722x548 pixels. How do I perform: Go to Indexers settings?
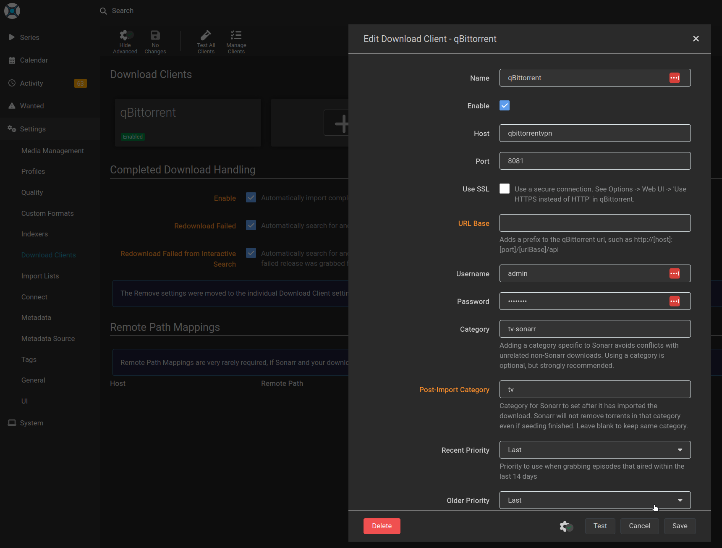pos(34,234)
